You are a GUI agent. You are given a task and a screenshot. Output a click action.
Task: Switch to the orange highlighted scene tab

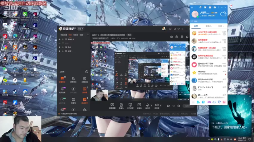[x=70, y=35]
